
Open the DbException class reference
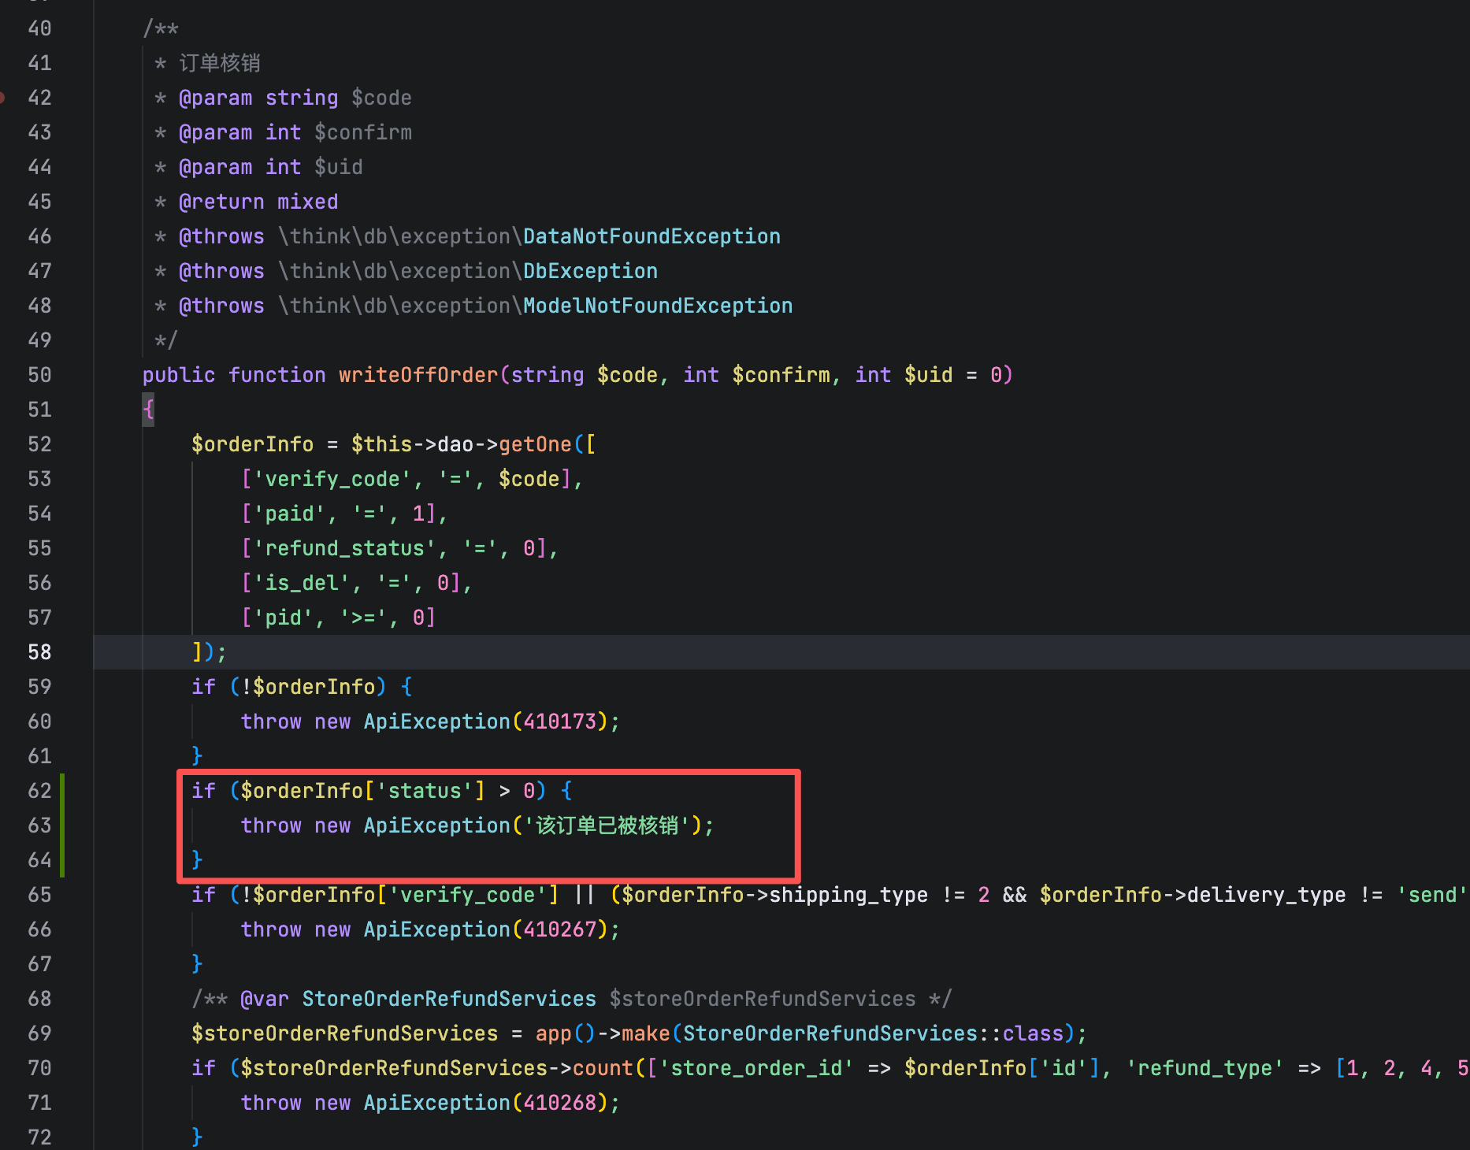coord(590,271)
